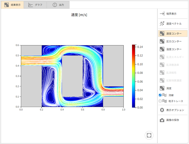This screenshot has width=189, height=144.
Task: Select 温度コンター temperature contour
Action: (x=173, y=49)
